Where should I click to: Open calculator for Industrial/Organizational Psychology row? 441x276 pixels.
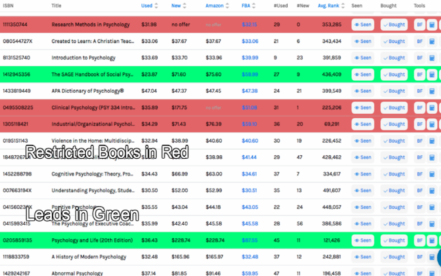(x=432, y=124)
